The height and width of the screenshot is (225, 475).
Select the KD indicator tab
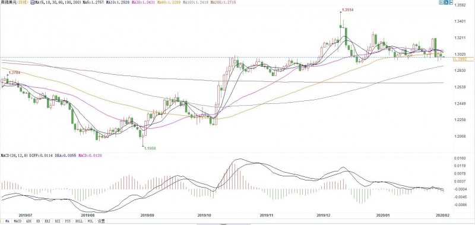[38, 221]
